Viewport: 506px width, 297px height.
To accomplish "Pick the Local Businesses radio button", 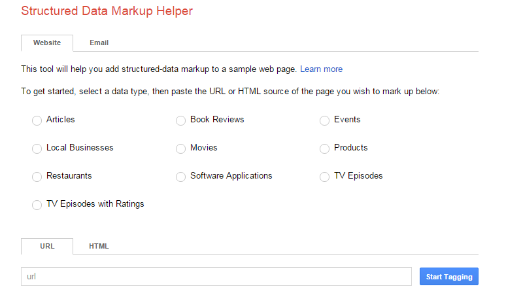I will coord(37,149).
